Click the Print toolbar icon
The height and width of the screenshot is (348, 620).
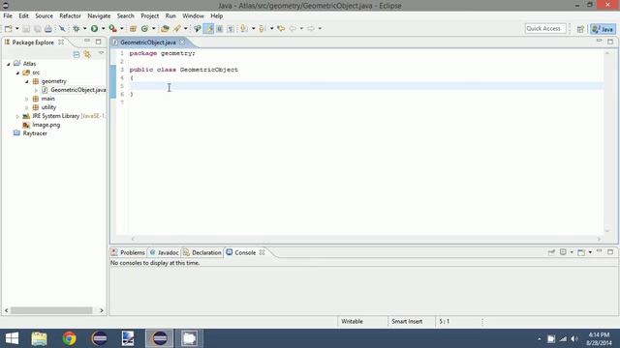click(48, 28)
